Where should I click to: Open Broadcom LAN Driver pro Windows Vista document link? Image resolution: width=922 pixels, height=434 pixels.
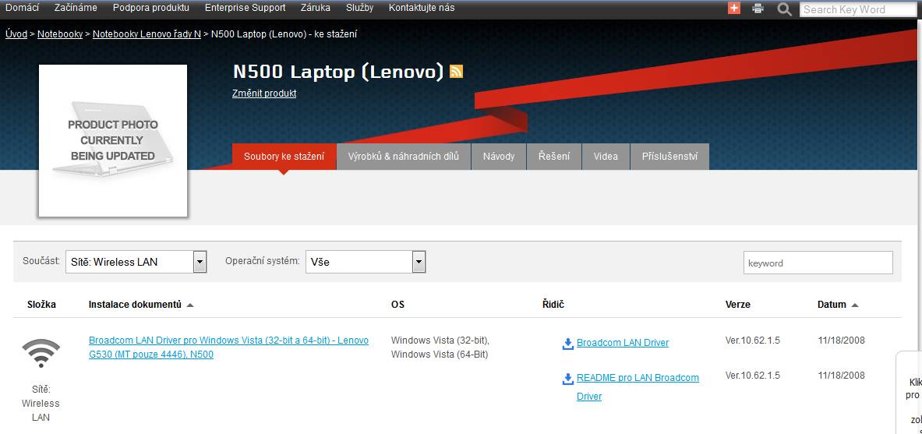228,347
